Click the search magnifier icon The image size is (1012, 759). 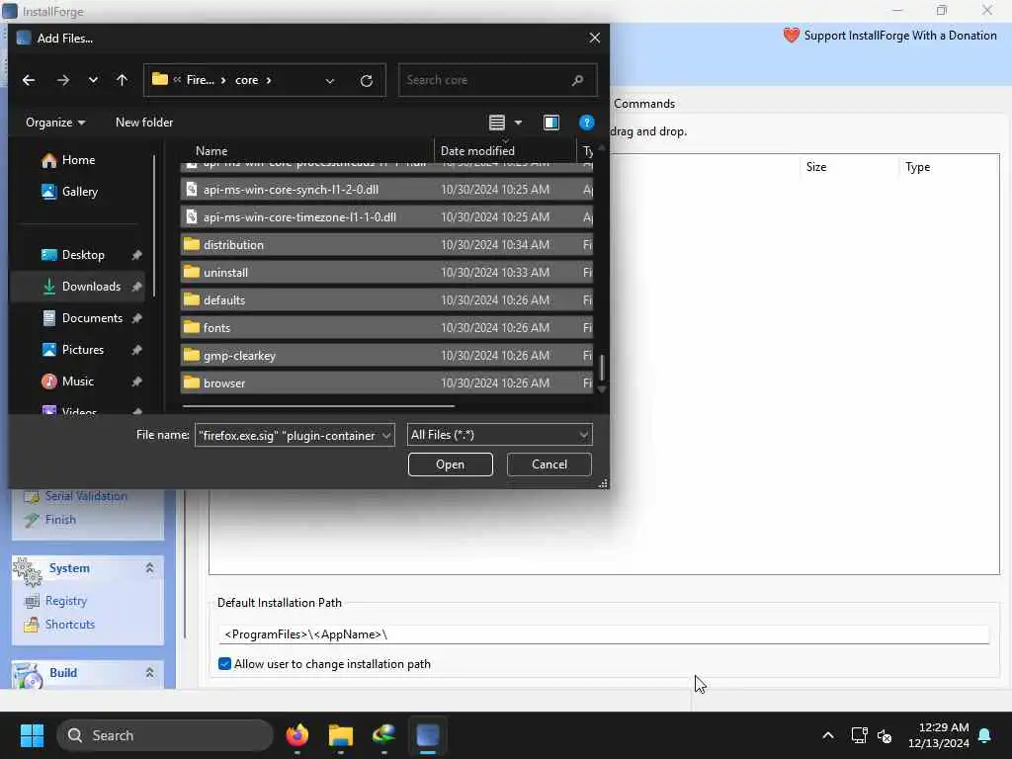click(x=577, y=80)
